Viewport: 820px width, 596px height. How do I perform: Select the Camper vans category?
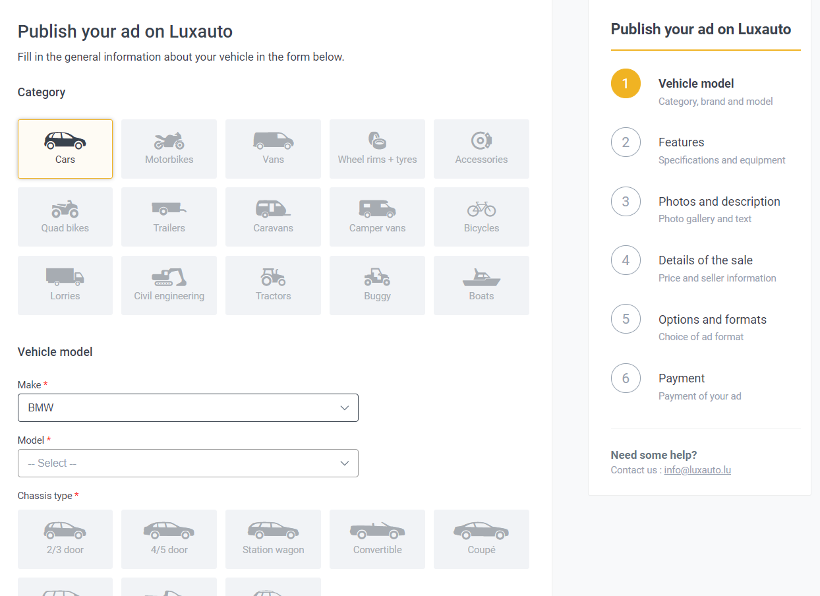[377, 217]
